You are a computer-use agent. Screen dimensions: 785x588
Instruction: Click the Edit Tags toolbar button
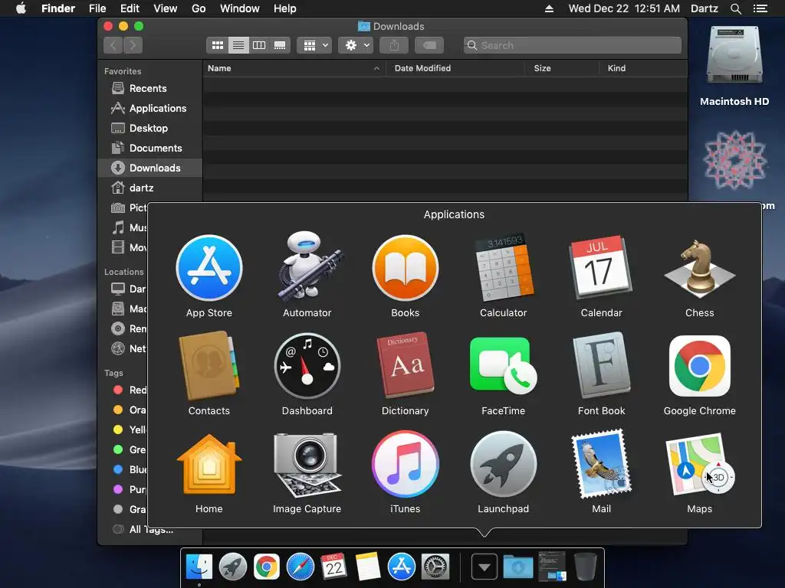[x=429, y=45]
